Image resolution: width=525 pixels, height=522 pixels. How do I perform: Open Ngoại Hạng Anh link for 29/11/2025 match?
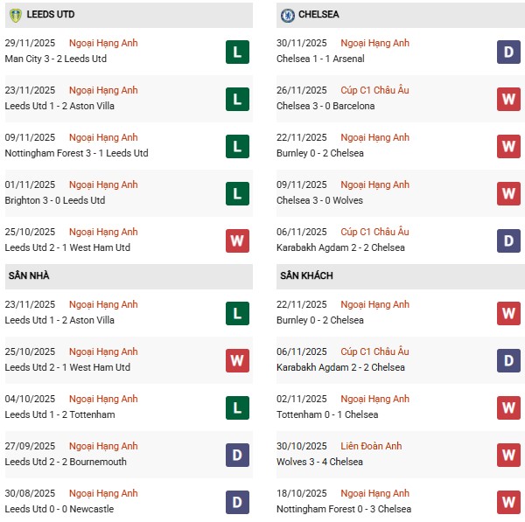point(103,43)
